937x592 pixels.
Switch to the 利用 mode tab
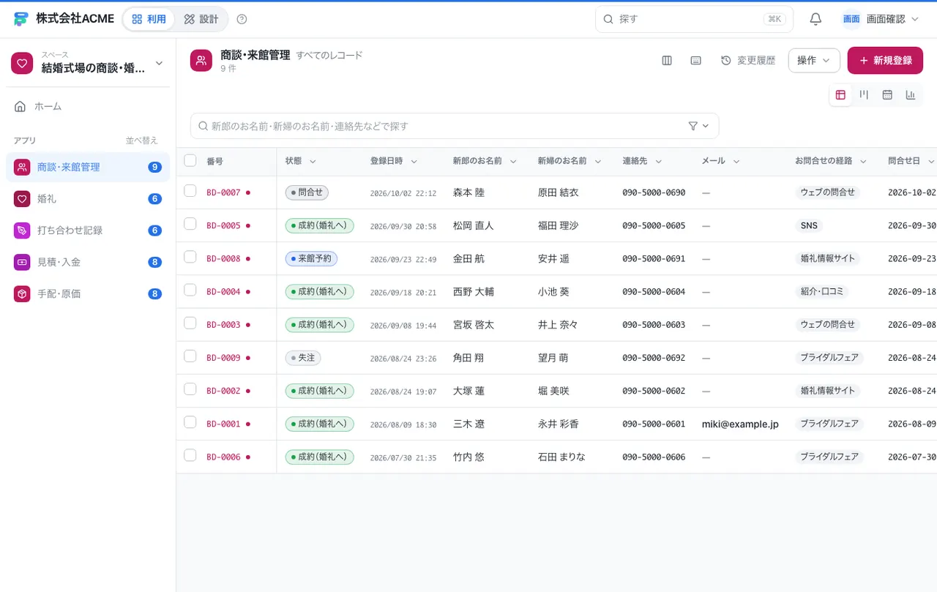149,19
